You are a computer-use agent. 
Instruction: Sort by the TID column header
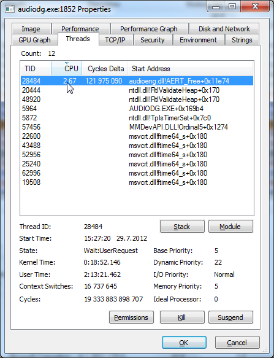coord(36,69)
